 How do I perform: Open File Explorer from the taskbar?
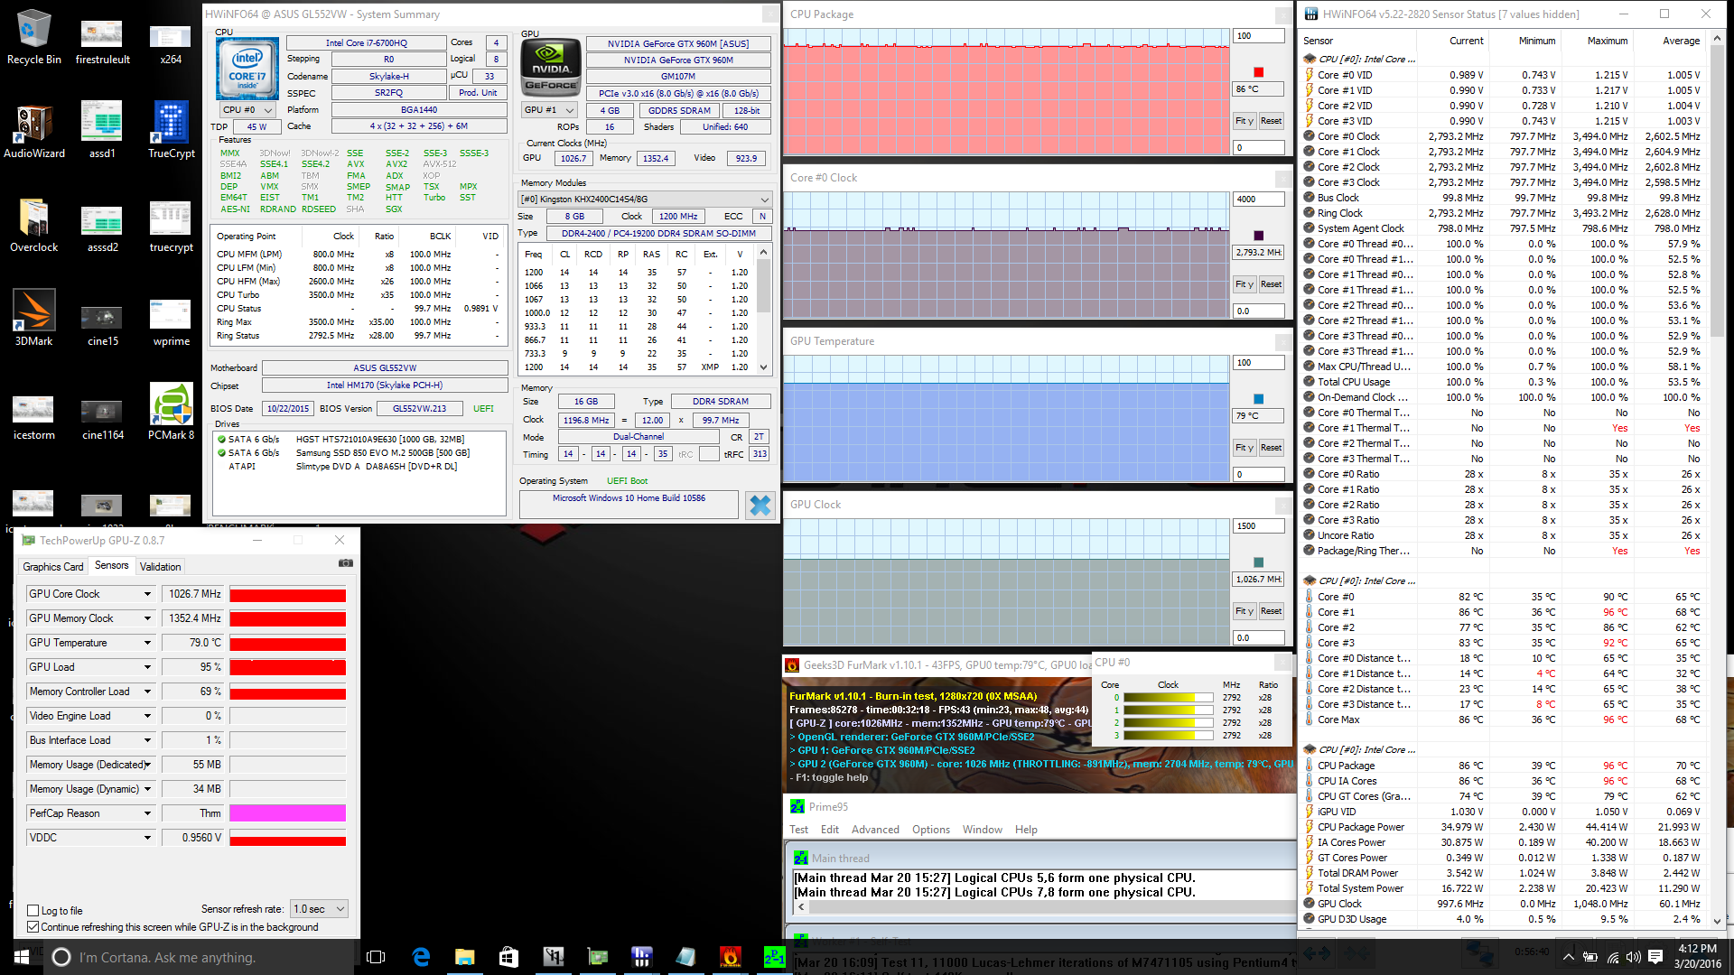click(464, 957)
